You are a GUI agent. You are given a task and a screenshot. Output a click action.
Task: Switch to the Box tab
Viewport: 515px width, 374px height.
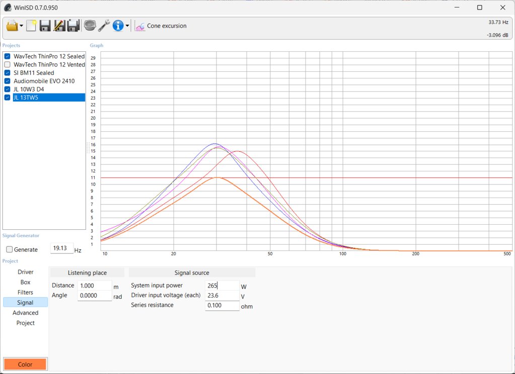pos(25,282)
